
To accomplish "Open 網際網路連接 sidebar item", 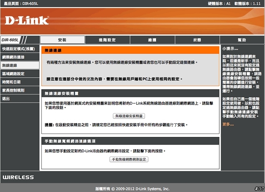I will point(20,57).
